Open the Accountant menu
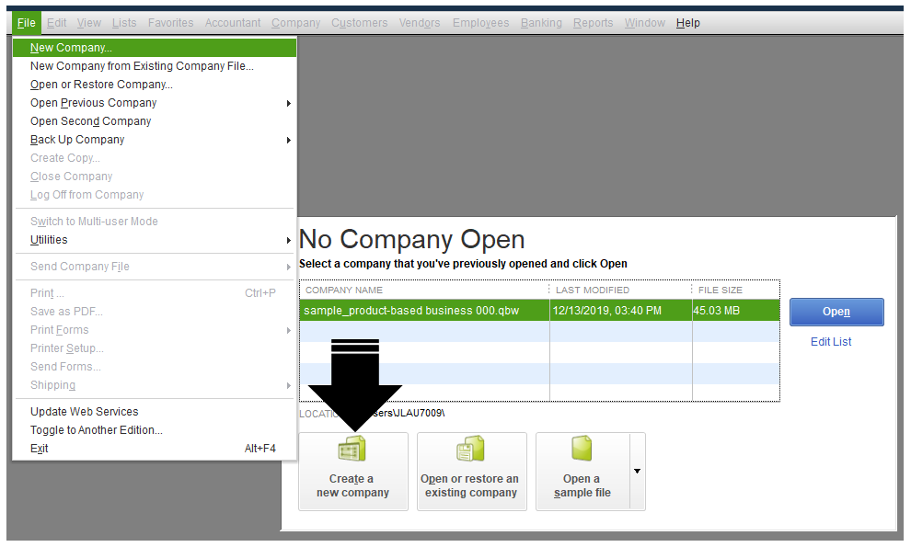 click(x=233, y=23)
